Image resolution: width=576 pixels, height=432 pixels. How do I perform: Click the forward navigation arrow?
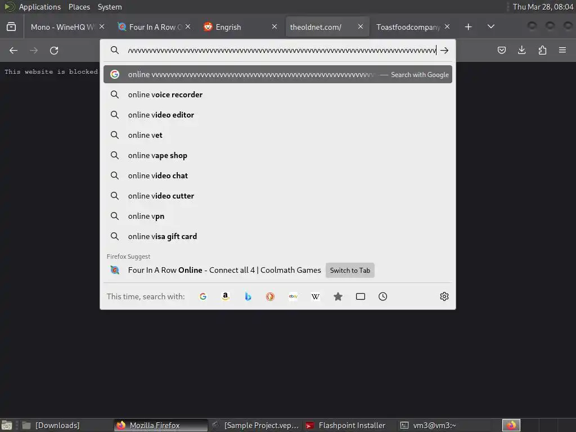(34, 50)
